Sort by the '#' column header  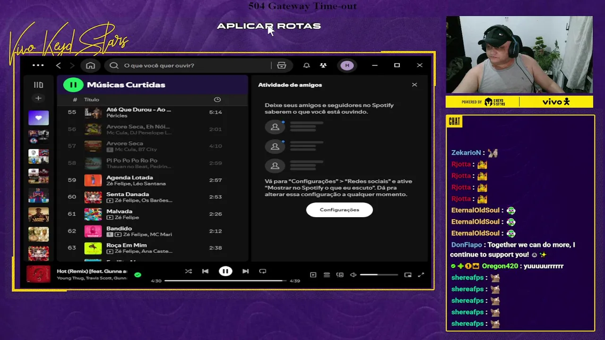(75, 100)
